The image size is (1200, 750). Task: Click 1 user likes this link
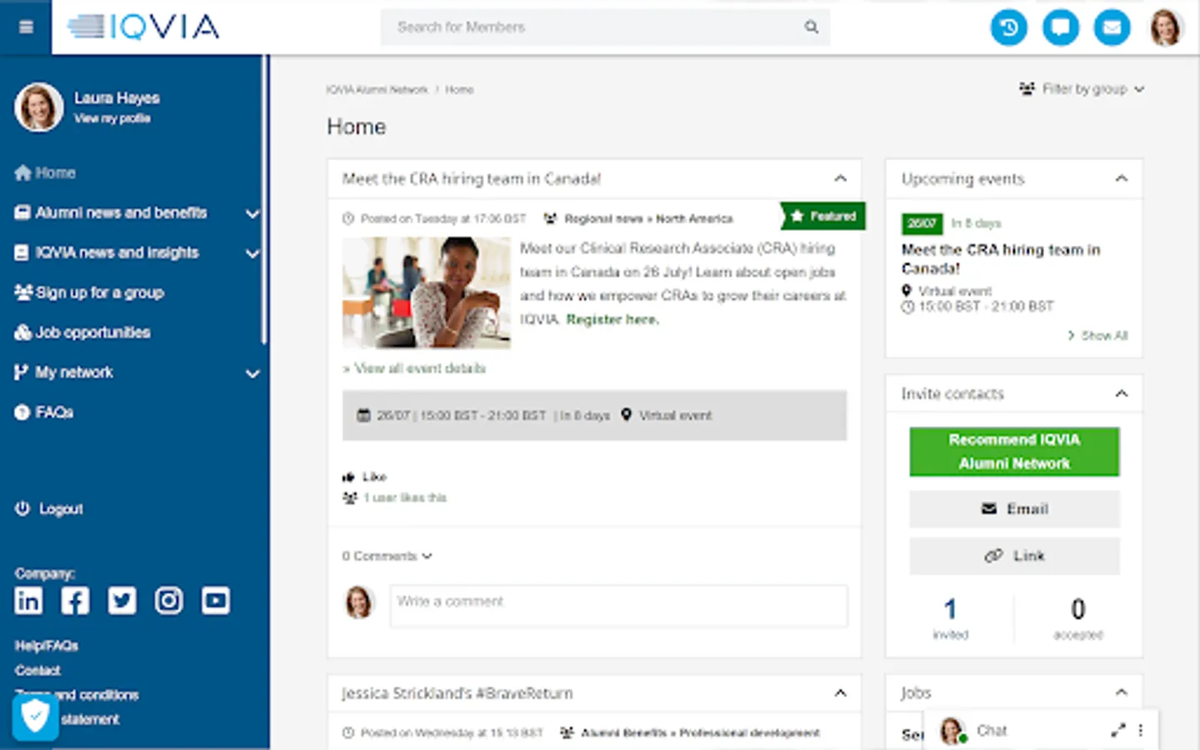point(405,497)
